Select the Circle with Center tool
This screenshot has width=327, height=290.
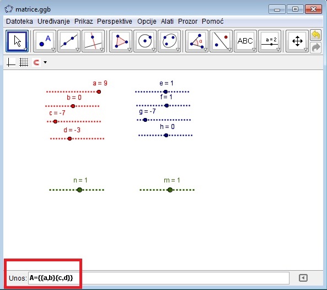(145, 41)
